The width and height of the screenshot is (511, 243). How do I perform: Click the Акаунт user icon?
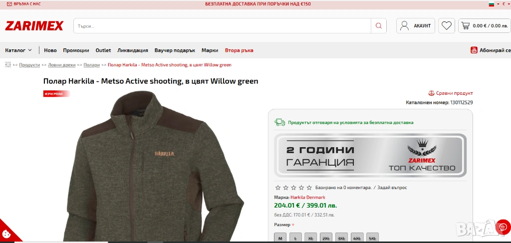click(x=405, y=26)
